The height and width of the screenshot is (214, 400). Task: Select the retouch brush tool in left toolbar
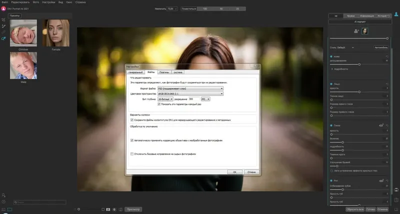click(3, 26)
